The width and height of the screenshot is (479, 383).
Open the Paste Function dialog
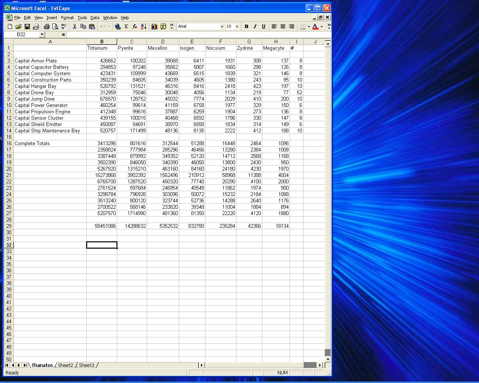pos(135,27)
